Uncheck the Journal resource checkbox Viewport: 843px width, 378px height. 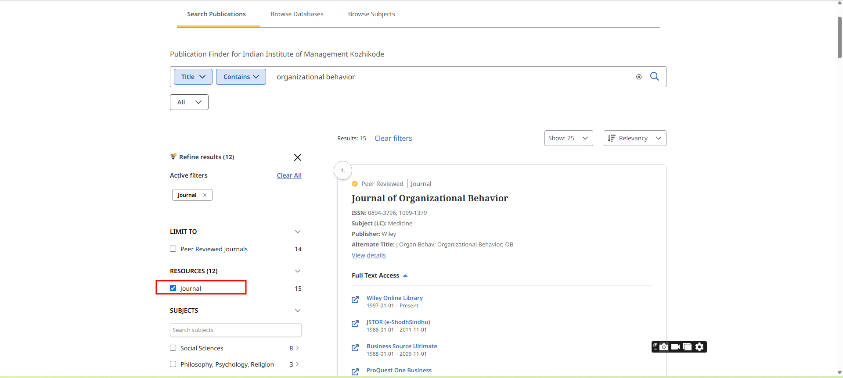click(173, 289)
